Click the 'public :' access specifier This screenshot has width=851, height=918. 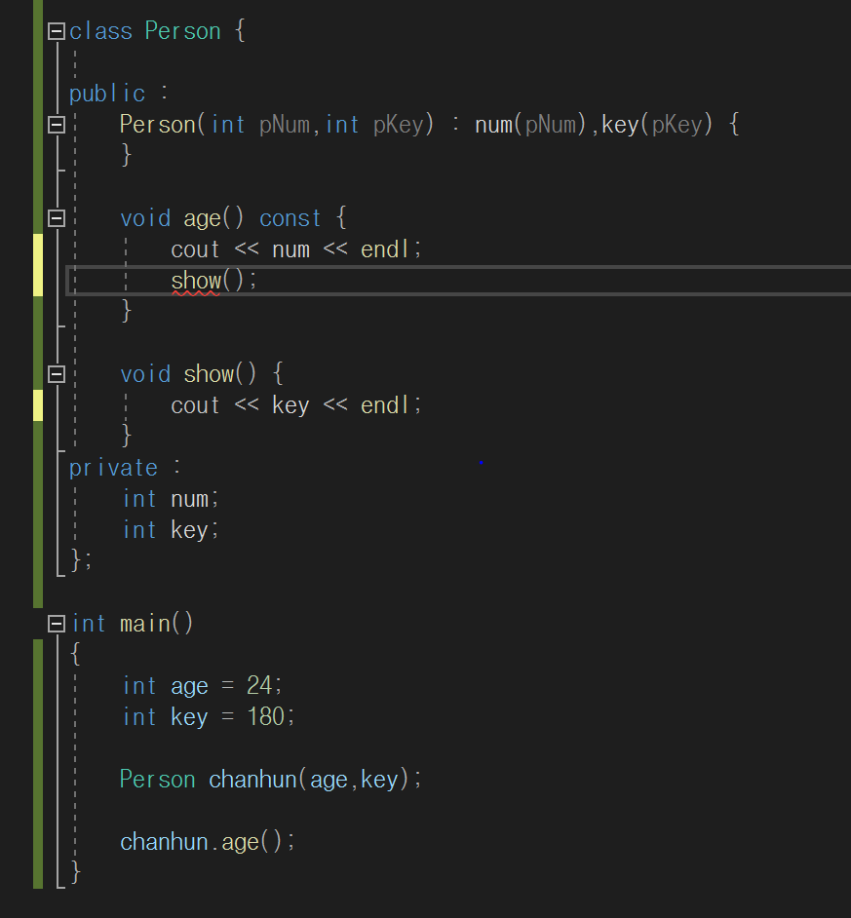point(119,94)
